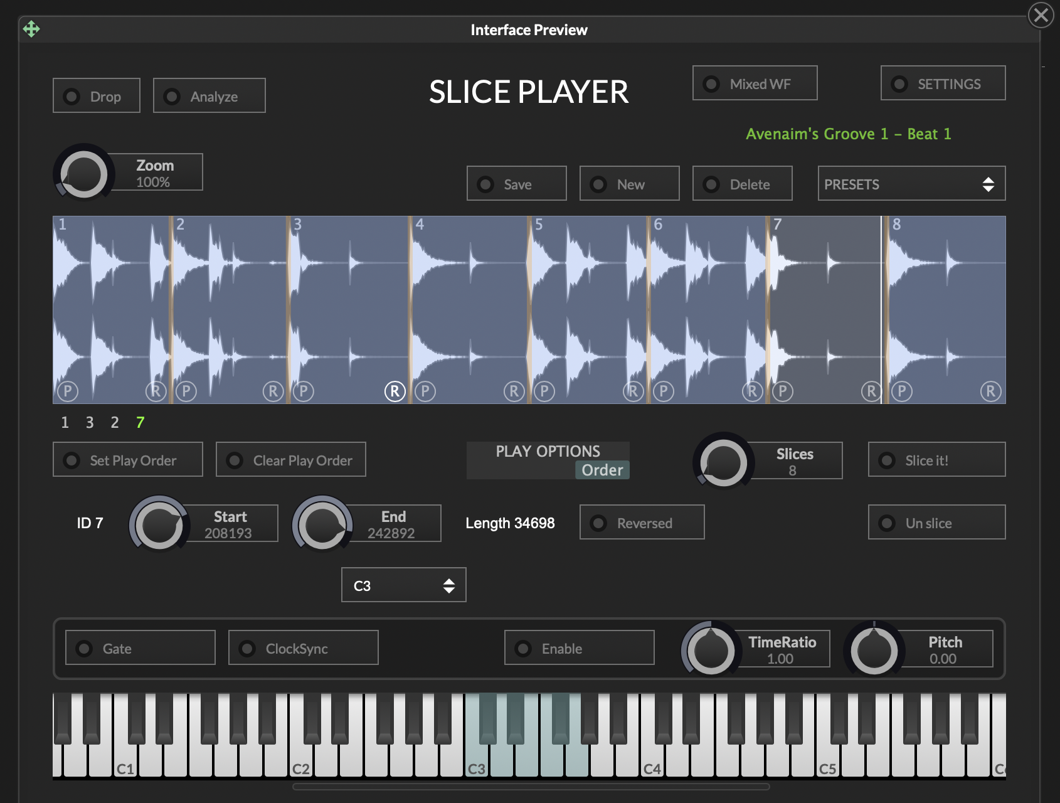The height and width of the screenshot is (803, 1060).
Task: Enable the Mixed WF toggle
Action: pyautogui.click(x=755, y=83)
